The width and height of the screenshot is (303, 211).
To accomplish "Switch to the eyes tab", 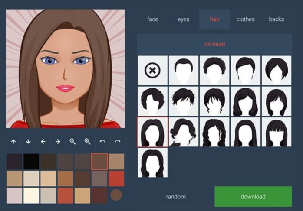I will 184,19.
